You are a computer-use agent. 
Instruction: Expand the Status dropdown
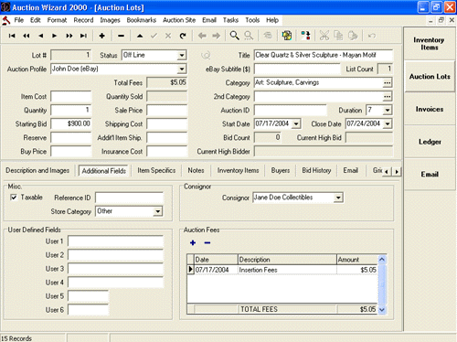(182, 55)
